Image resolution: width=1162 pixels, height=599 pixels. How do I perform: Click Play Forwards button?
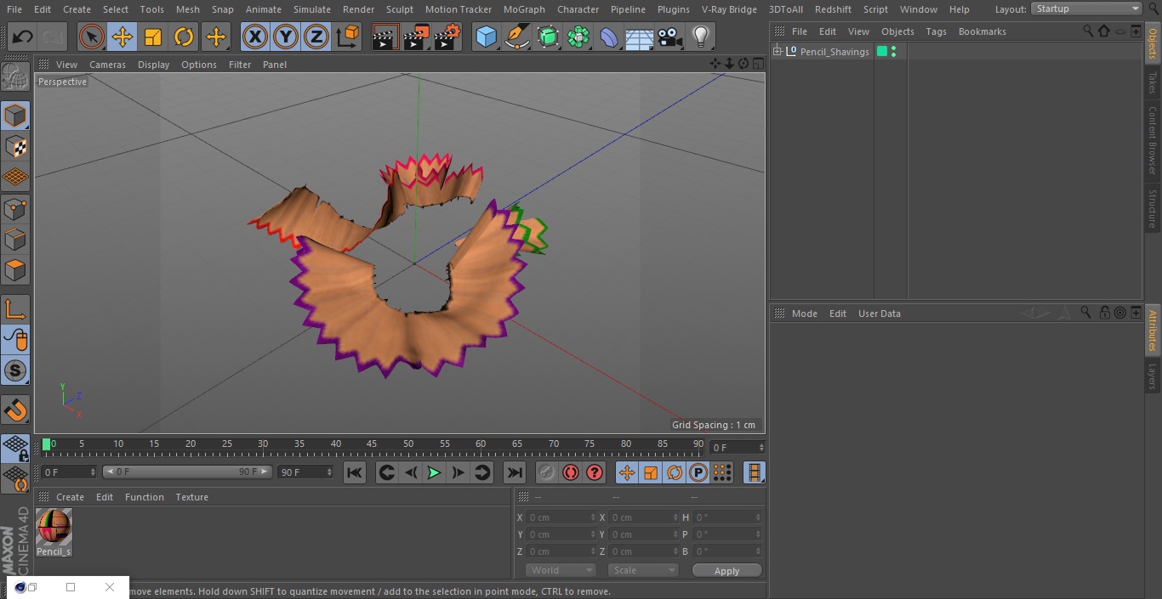click(x=434, y=472)
